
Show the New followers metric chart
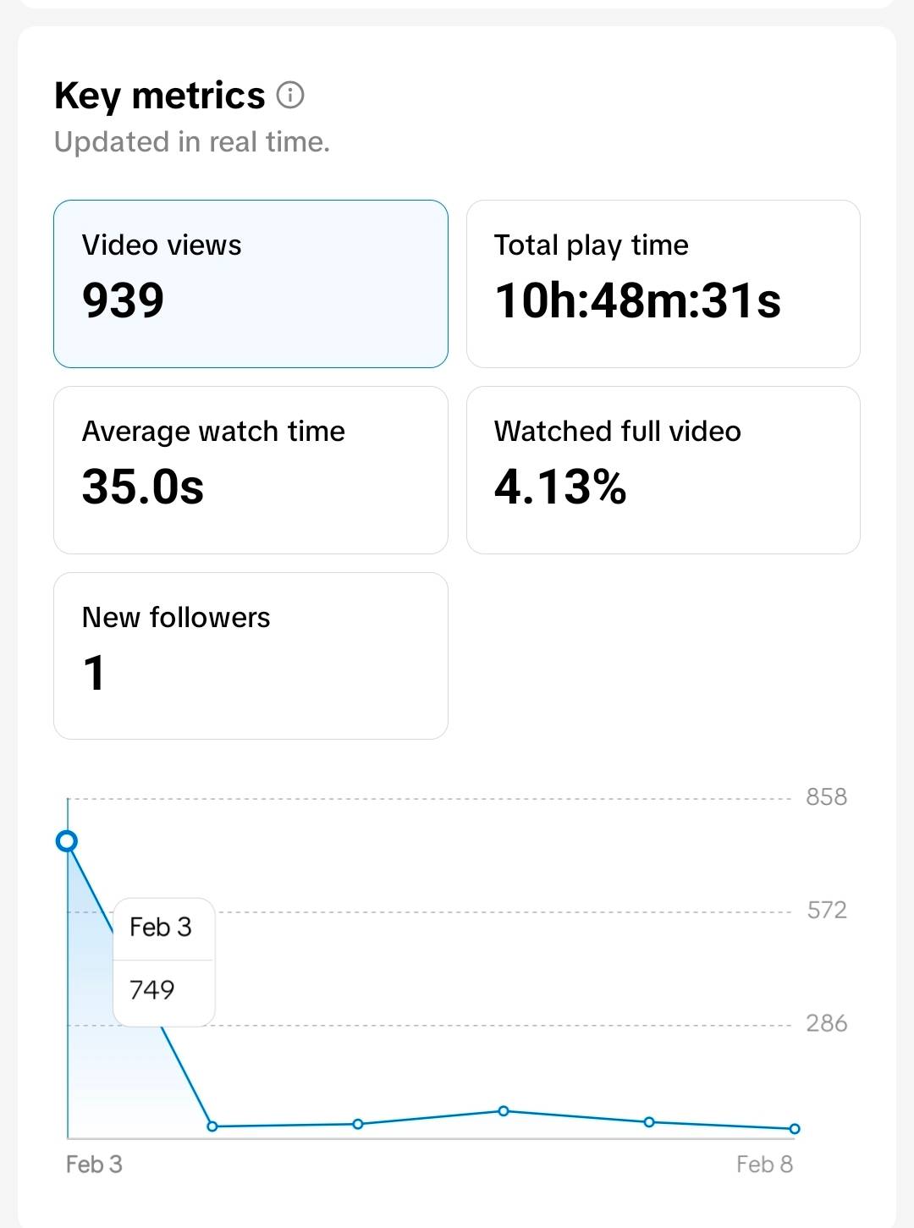click(251, 656)
